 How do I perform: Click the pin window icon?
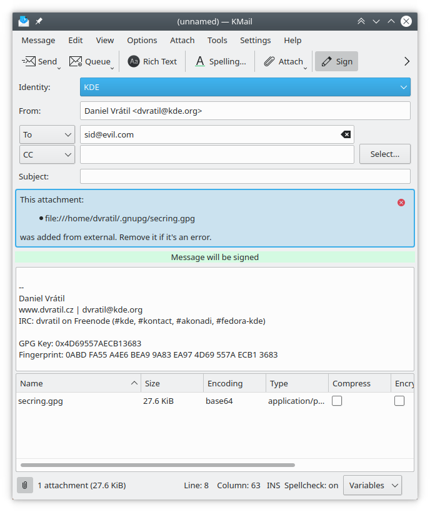[39, 21]
